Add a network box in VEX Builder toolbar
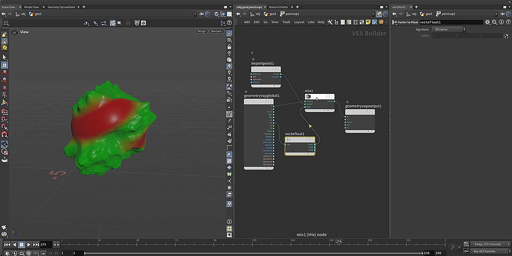This screenshot has width=512, height=256. pos(362,22)
